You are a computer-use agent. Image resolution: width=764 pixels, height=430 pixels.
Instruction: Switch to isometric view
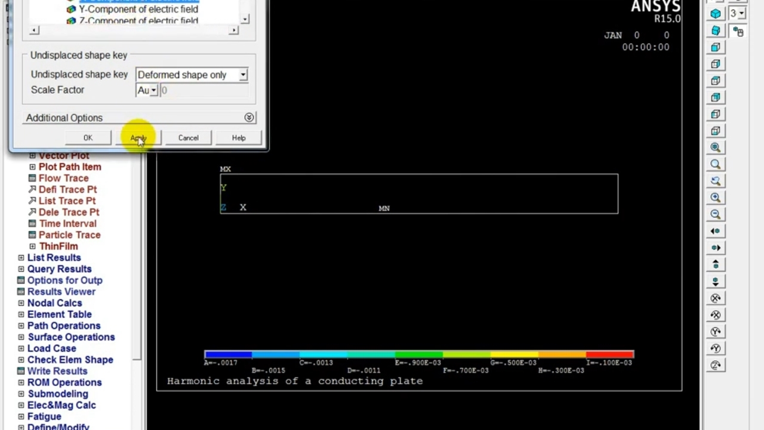pyautogui.click(x=716, y=14)
